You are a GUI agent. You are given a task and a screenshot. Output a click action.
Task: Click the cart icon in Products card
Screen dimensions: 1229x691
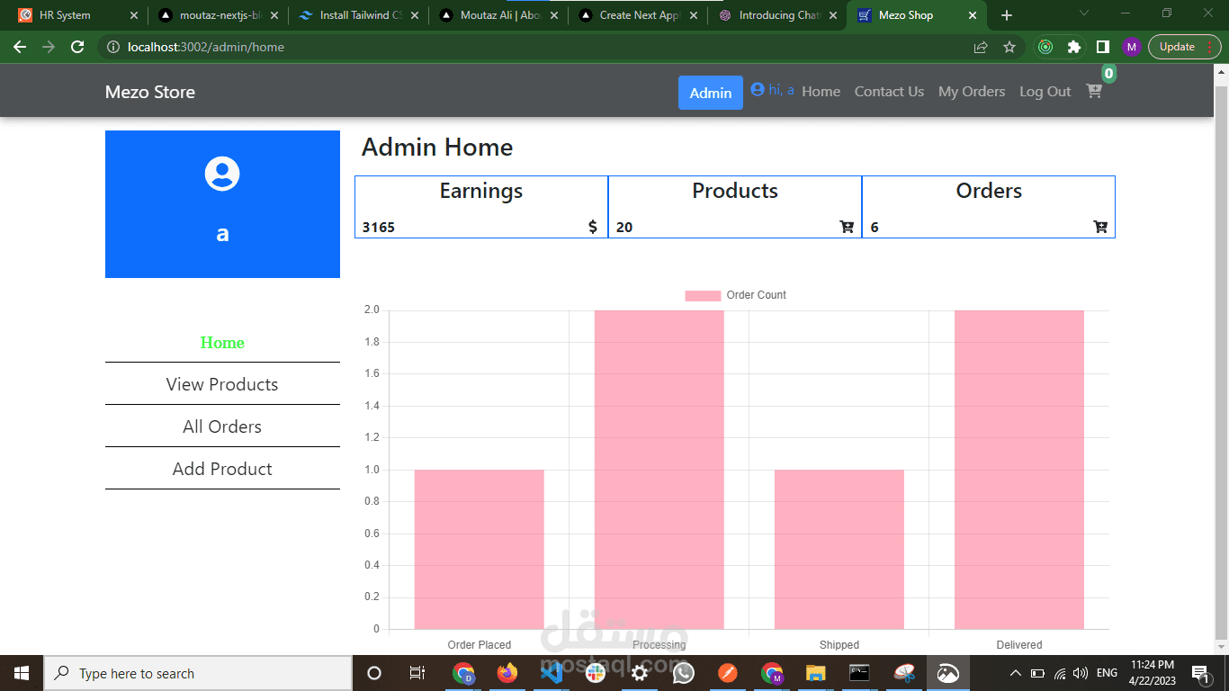[x=847, y=227]
